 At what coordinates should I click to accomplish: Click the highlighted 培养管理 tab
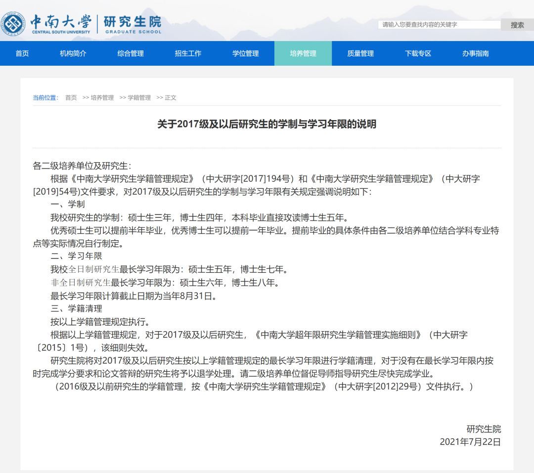303,53
